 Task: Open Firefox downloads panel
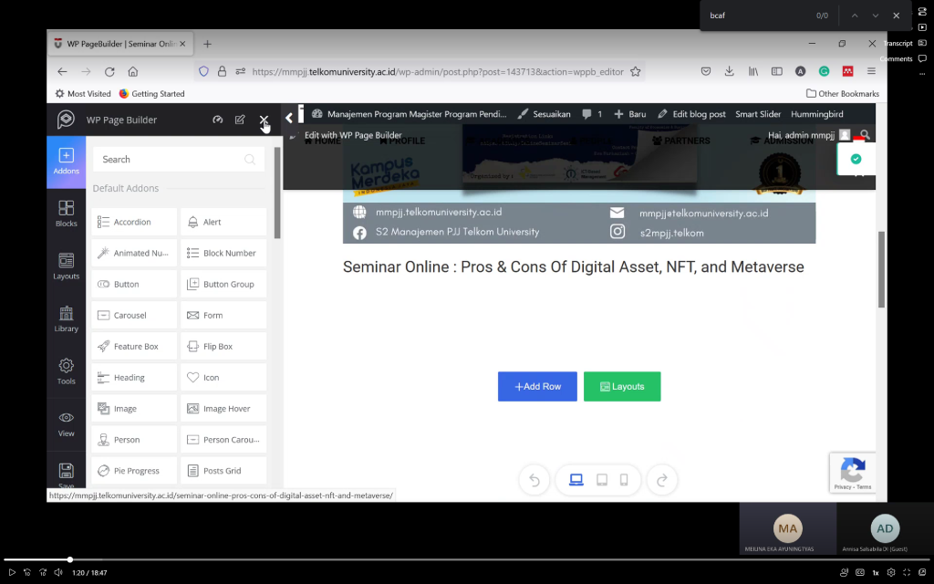click(x=729, y=71)
